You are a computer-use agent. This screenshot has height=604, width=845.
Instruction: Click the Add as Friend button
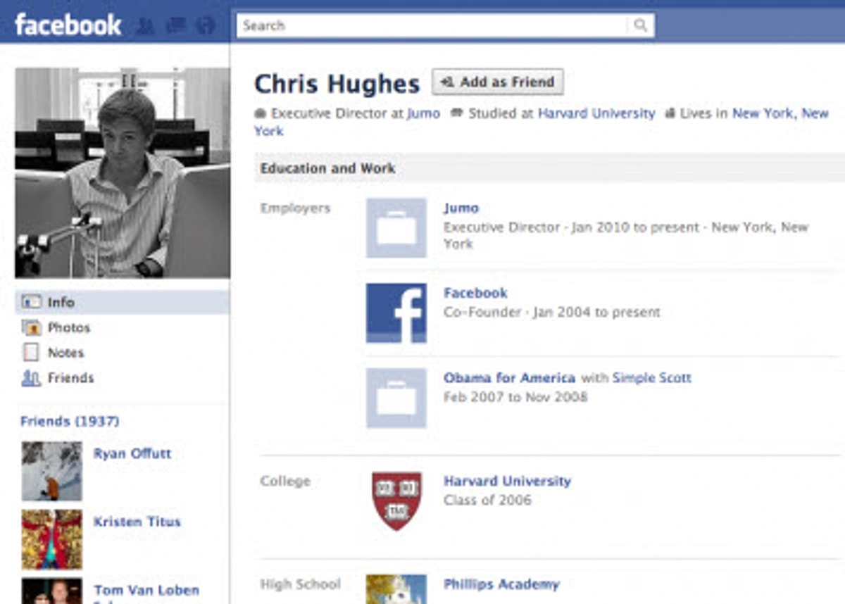click(x=497, y=82)
